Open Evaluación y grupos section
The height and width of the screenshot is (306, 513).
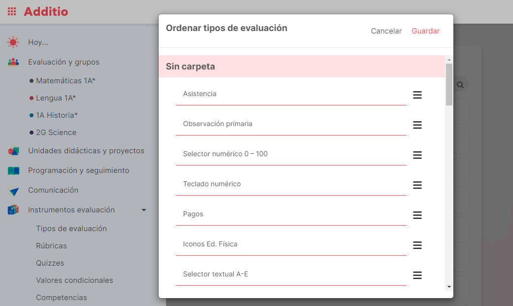(x=64, y=62)
